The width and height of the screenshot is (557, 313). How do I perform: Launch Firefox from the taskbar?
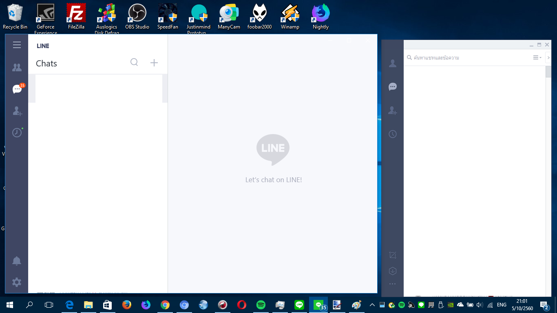click(126, 304)
